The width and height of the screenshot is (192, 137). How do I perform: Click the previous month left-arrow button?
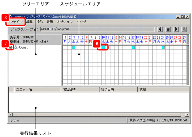click(160, 29)
